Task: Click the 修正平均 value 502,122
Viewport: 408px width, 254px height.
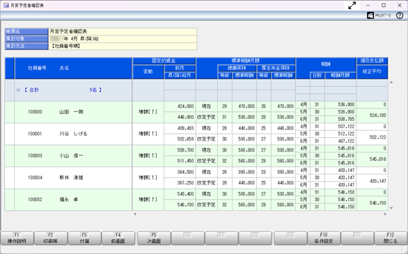Action: point(377,137)
